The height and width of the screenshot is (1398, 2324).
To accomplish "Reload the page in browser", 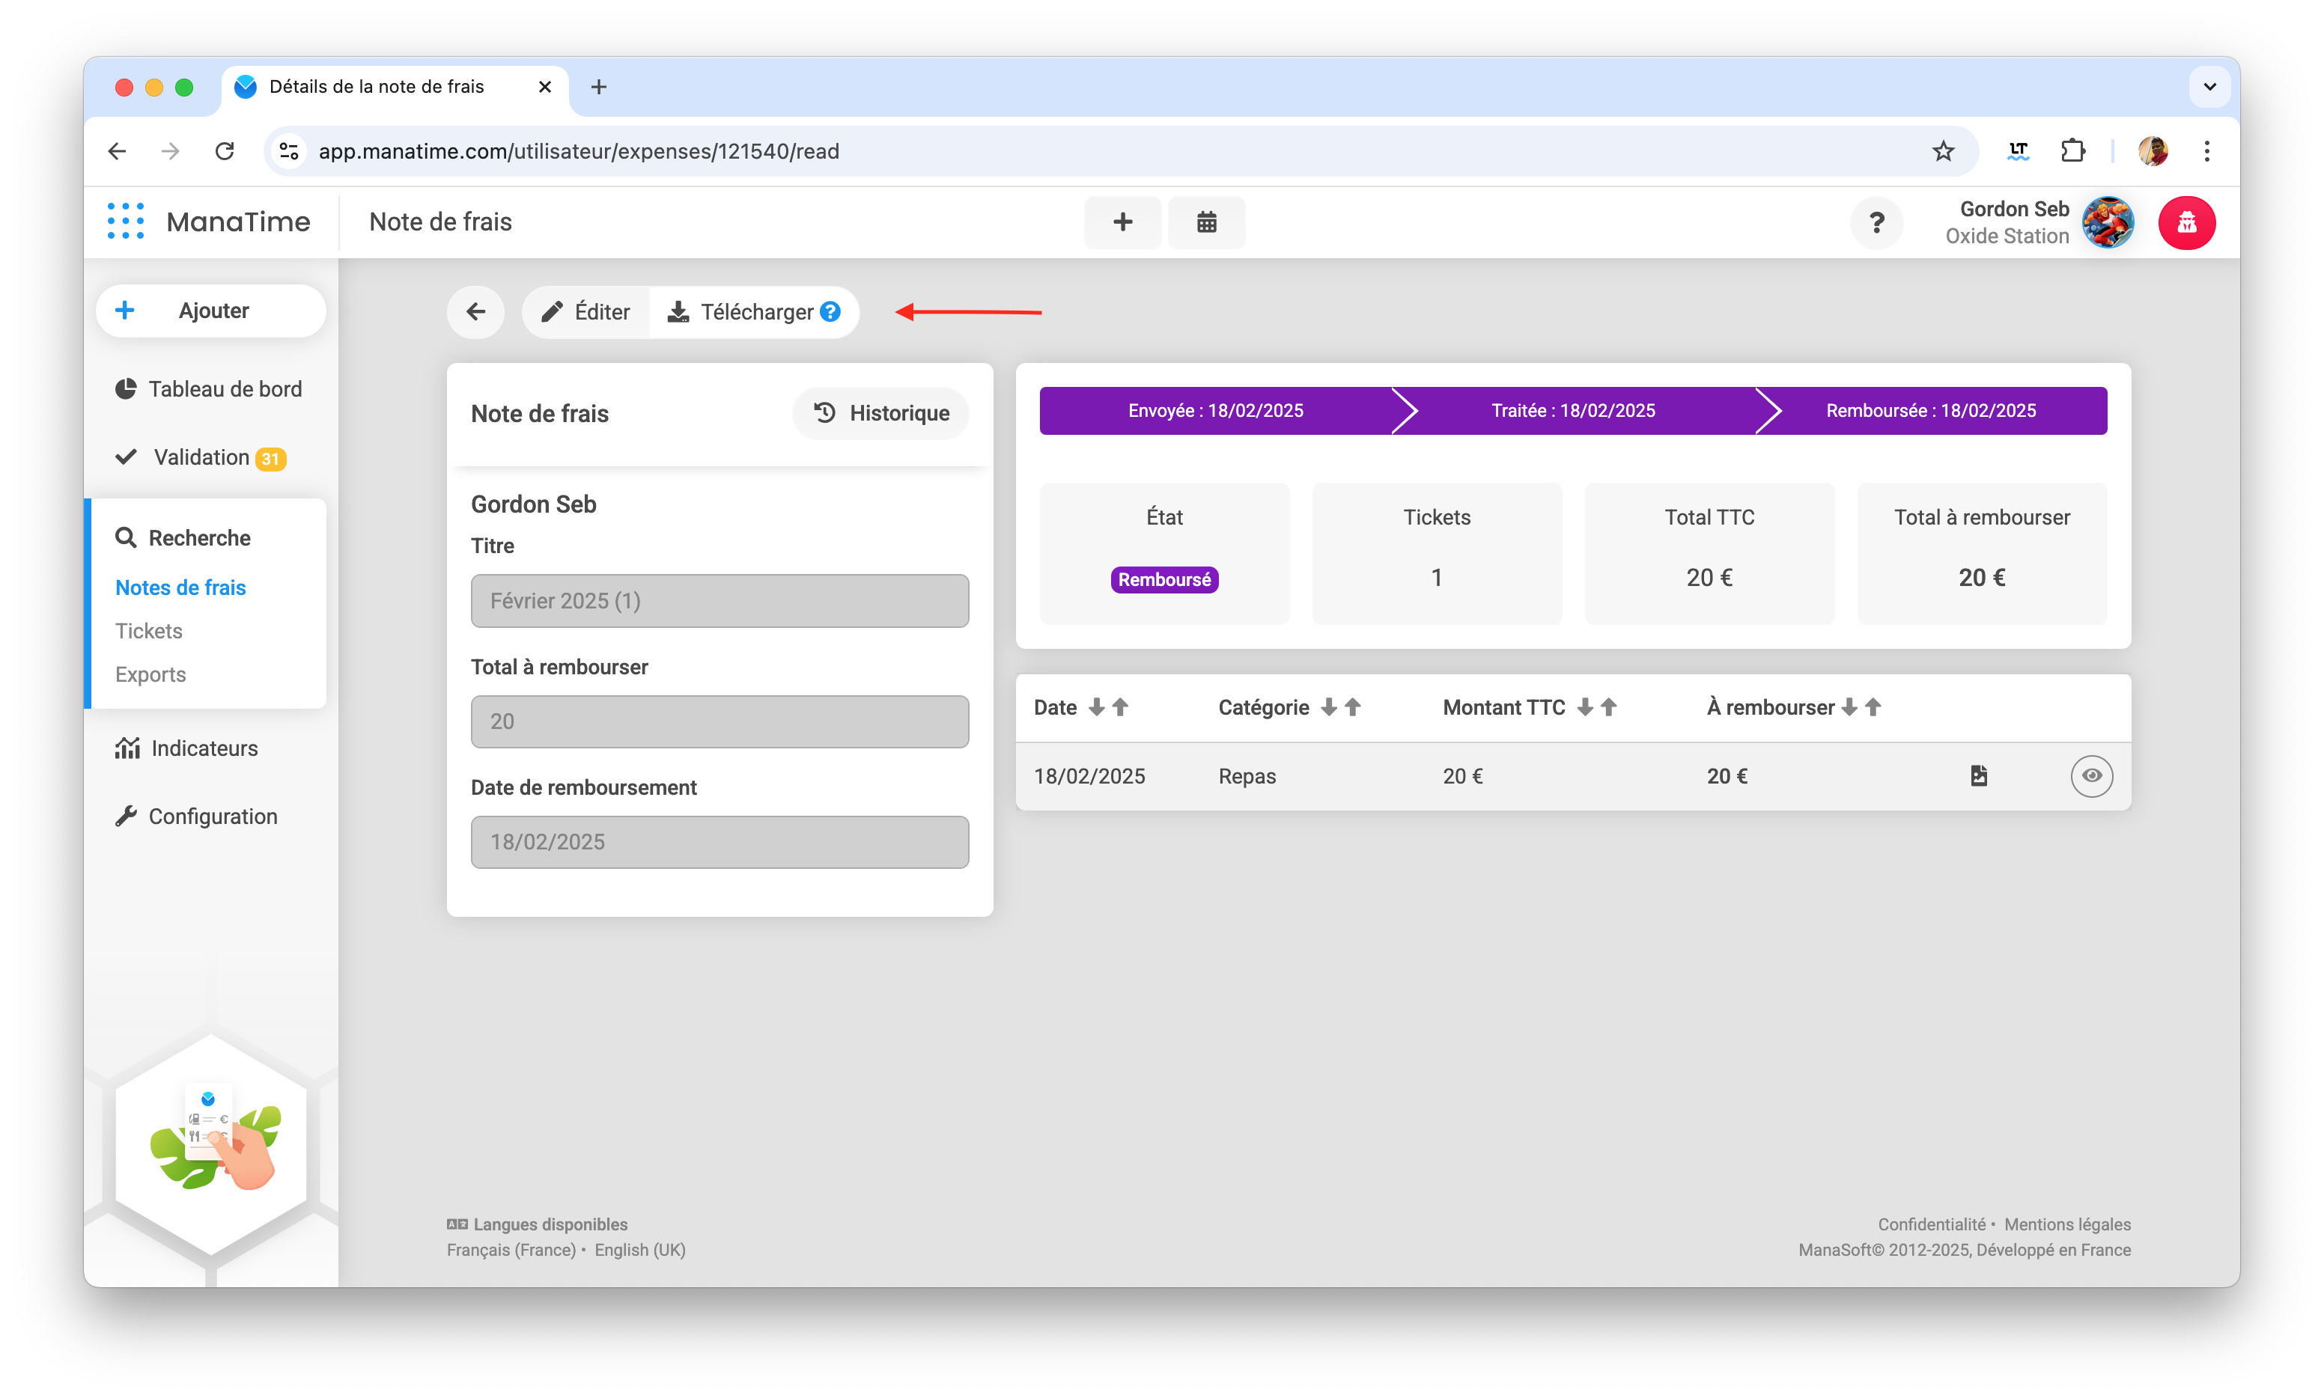I will tap(225, 150).
